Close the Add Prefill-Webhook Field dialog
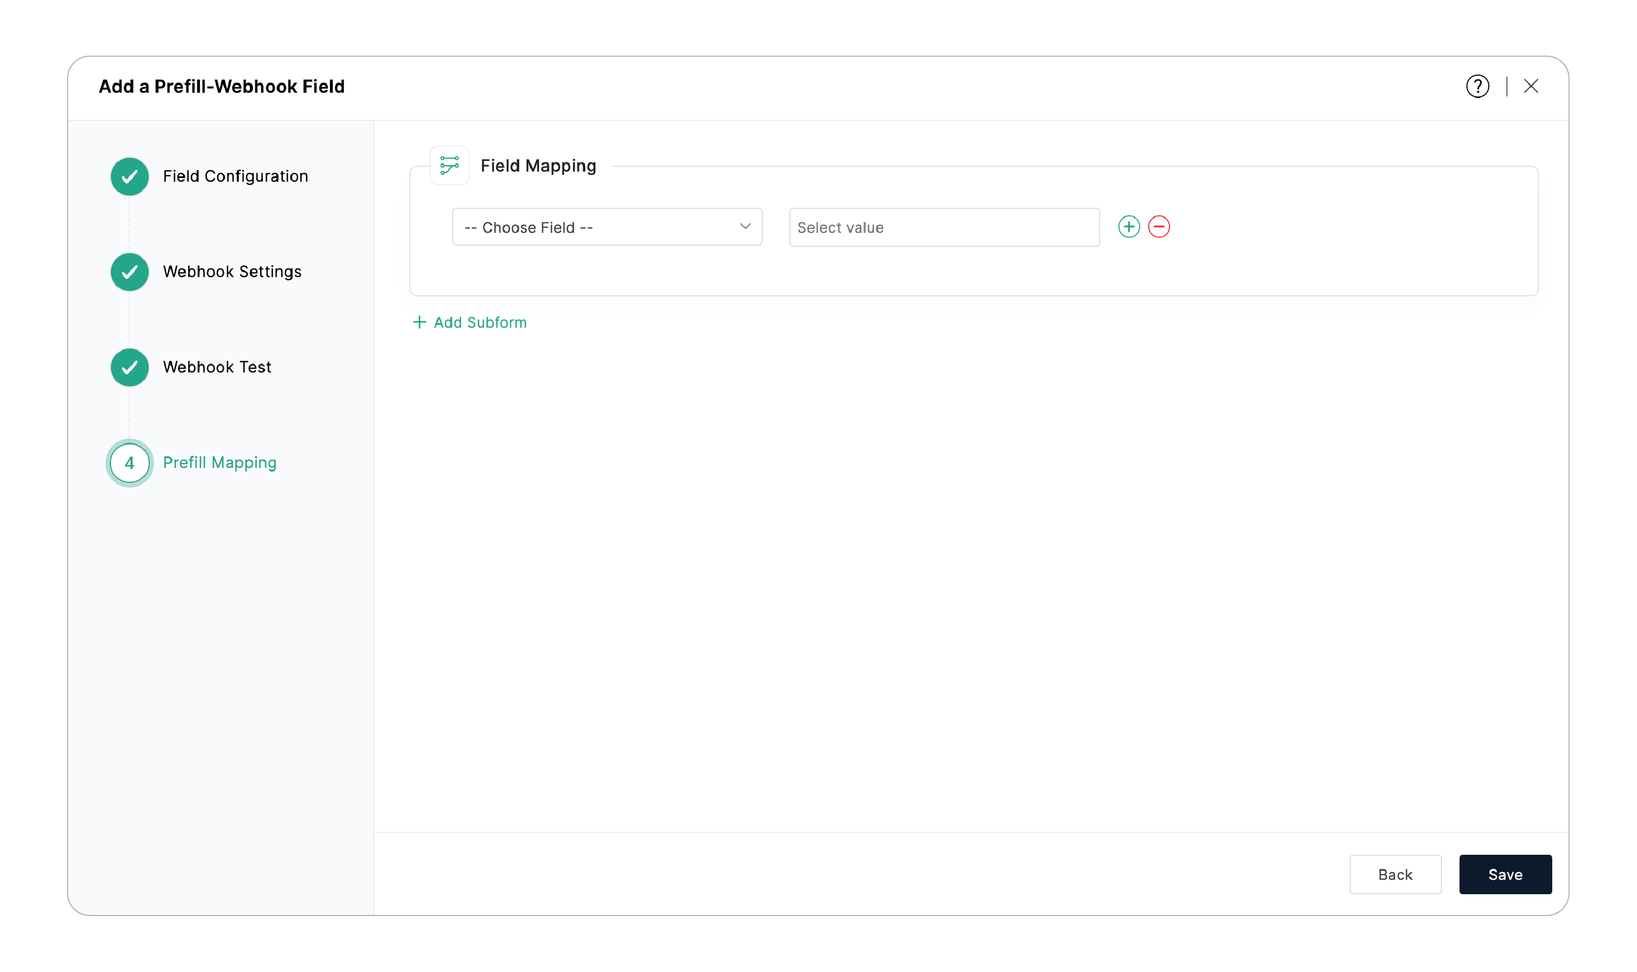The height and width of the screenshot is (972, 1637). pos(1531,86)
